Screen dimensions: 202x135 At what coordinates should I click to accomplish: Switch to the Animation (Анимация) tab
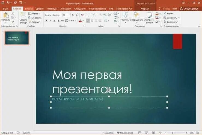(66, 9)
